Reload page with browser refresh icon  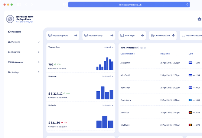187,5
